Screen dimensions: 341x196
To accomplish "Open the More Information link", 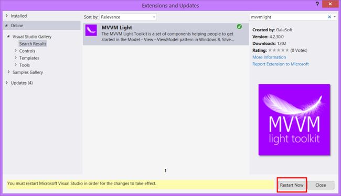I will tap(269, 57).
